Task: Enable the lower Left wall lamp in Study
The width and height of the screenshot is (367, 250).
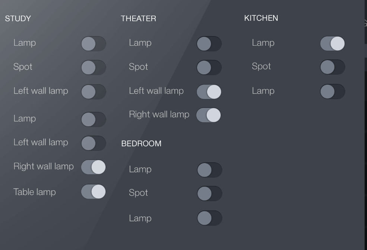Action: click(93, 143)
